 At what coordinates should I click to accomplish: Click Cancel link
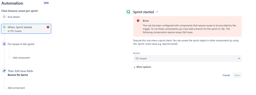226,75
